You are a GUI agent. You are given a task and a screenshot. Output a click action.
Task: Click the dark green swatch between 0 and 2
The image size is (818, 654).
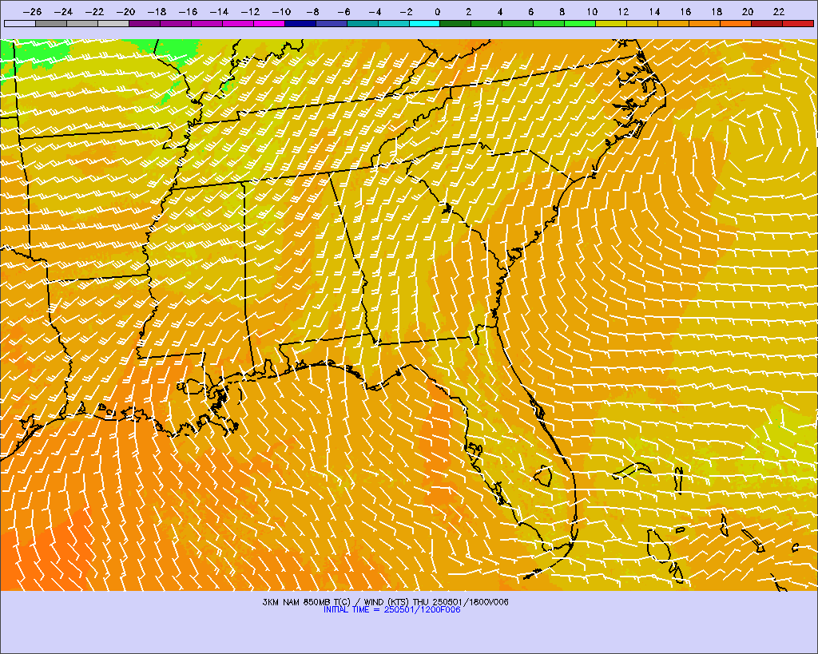click(456, 23)
